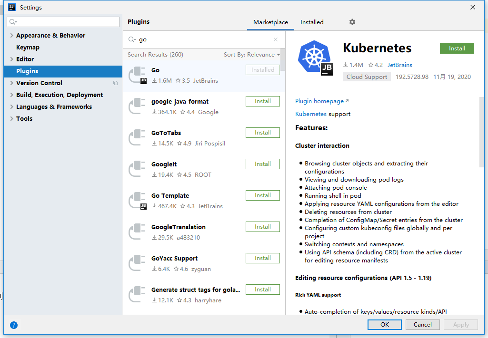Open the JetBrains vendor link
488x338 pixels.
coord(399,65)
